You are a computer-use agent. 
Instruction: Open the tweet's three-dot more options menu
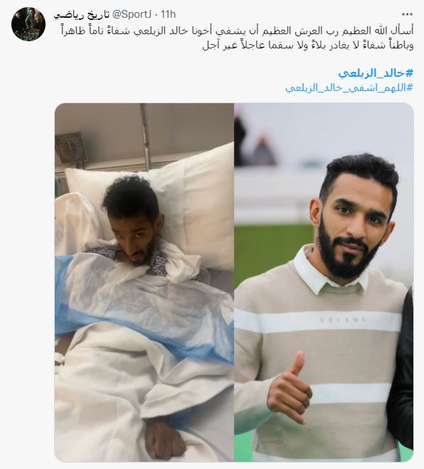pyautogui.click(x=407, y=14)
